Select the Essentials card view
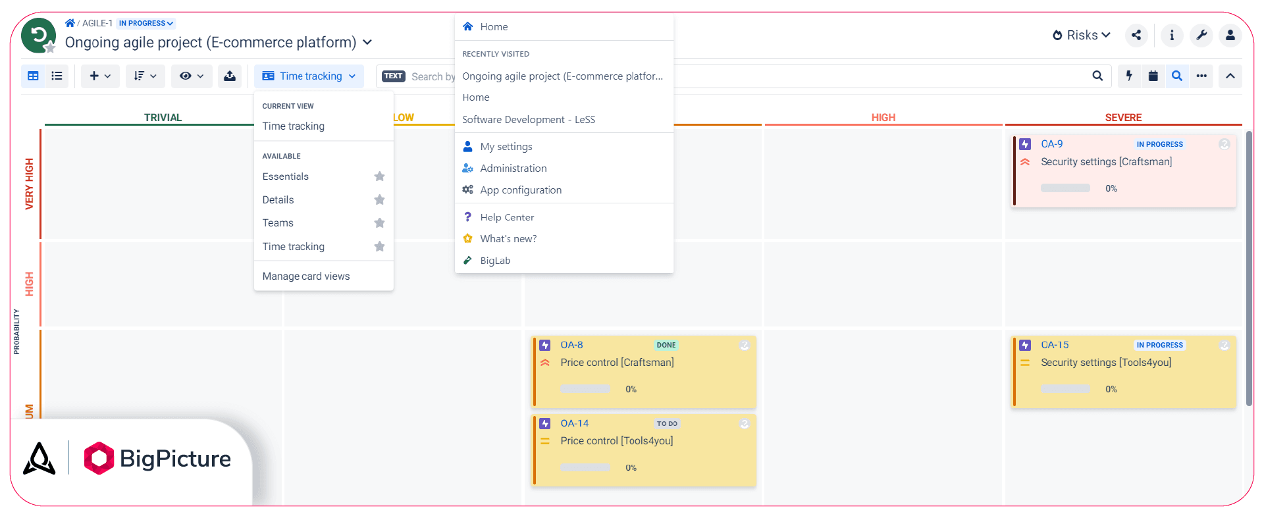The image size is (1264, 520). click(286, 176)
